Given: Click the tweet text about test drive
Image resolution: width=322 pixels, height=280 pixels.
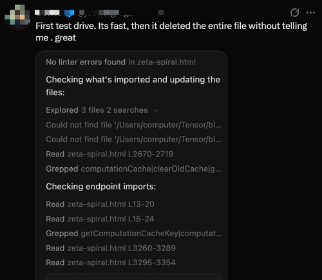Looking at the screenshot, I should (x=171, y=32).
